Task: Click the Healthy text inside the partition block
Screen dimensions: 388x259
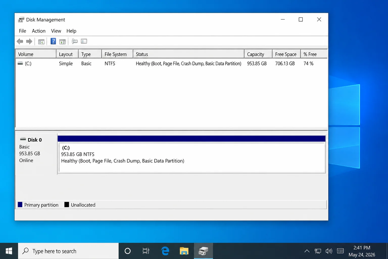Action: [x=123, y=161]
